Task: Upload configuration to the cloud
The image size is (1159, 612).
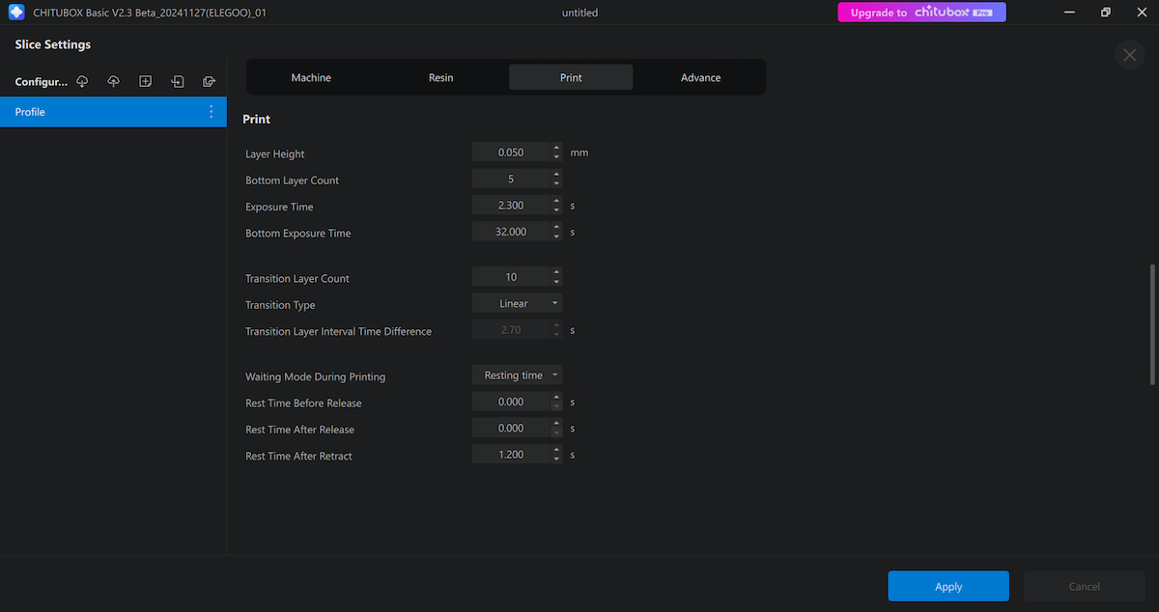Action: [x=114, y=81]
